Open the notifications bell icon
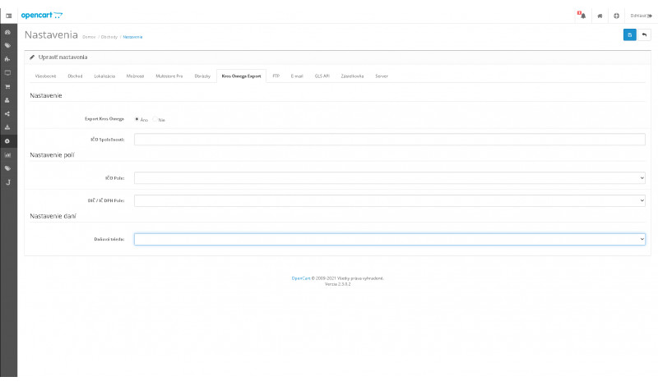 point(582,16)
